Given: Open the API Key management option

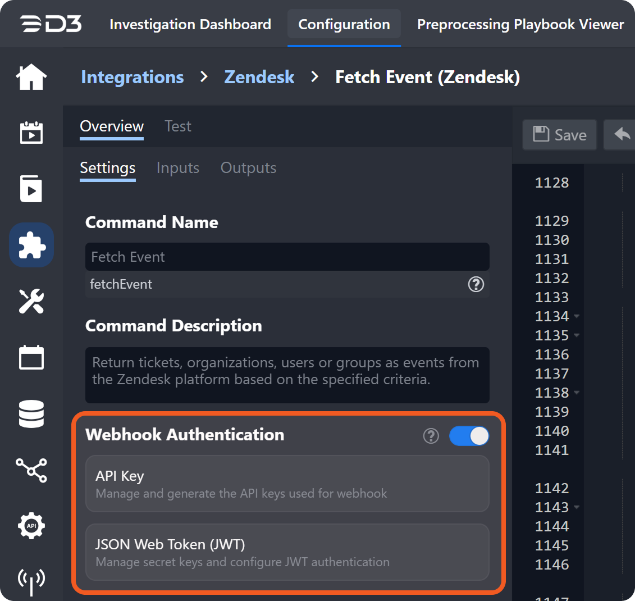Looking at the screenshot, I should pyautogui.click(x=287, y=484).
